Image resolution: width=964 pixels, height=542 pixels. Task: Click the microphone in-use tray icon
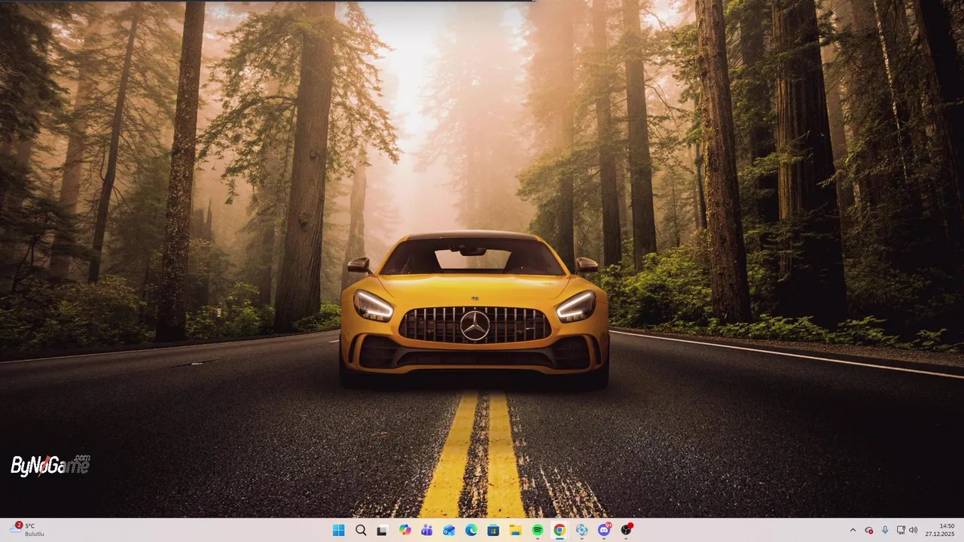pos(885,530)
